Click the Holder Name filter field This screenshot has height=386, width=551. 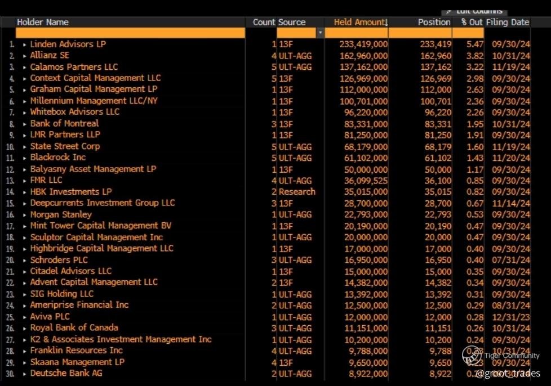[x=130, y=33]
